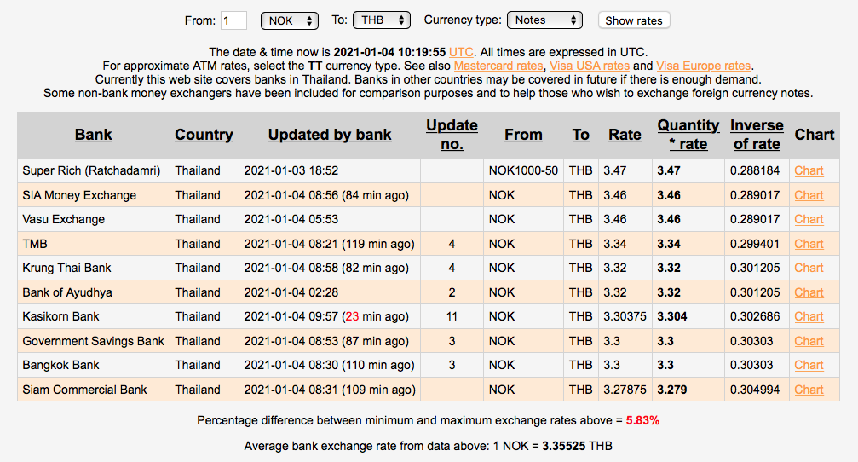Click the From amount input field
Image resolution: width=858 pixels, height=462 pixels.
233,20
